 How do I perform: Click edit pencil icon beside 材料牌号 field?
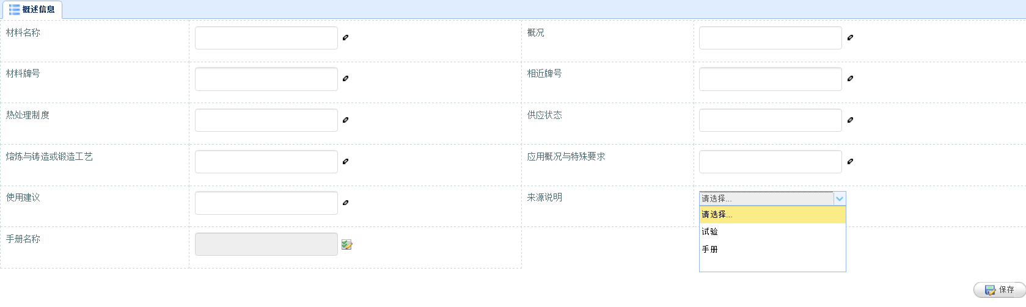(x=345, y=79)
